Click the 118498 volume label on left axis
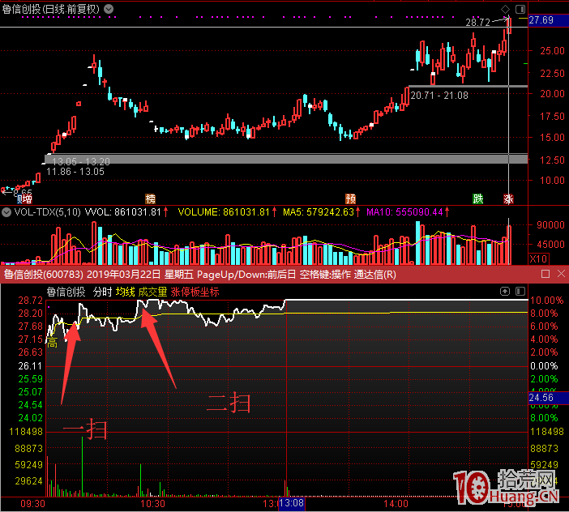This screenshot has width=569, height=512. click(26, 432)
